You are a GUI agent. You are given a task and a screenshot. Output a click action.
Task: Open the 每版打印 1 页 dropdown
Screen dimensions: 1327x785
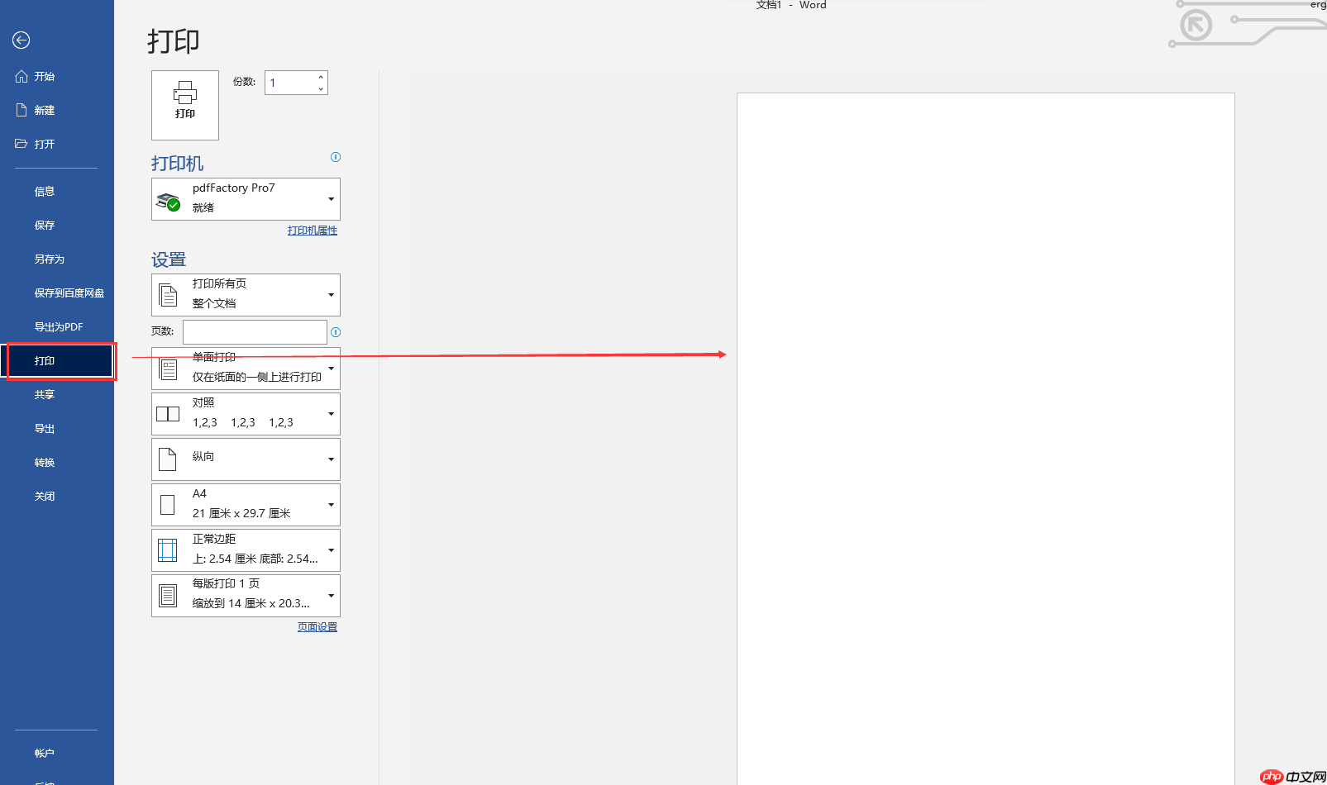tap(246, 596)
